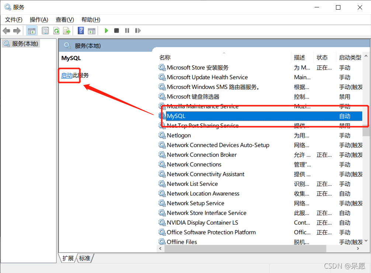Image resolution: width=371 pixels, height=273 pixels.
Task: Click the Export list toolbar icon
Action: tap(67, 31)
